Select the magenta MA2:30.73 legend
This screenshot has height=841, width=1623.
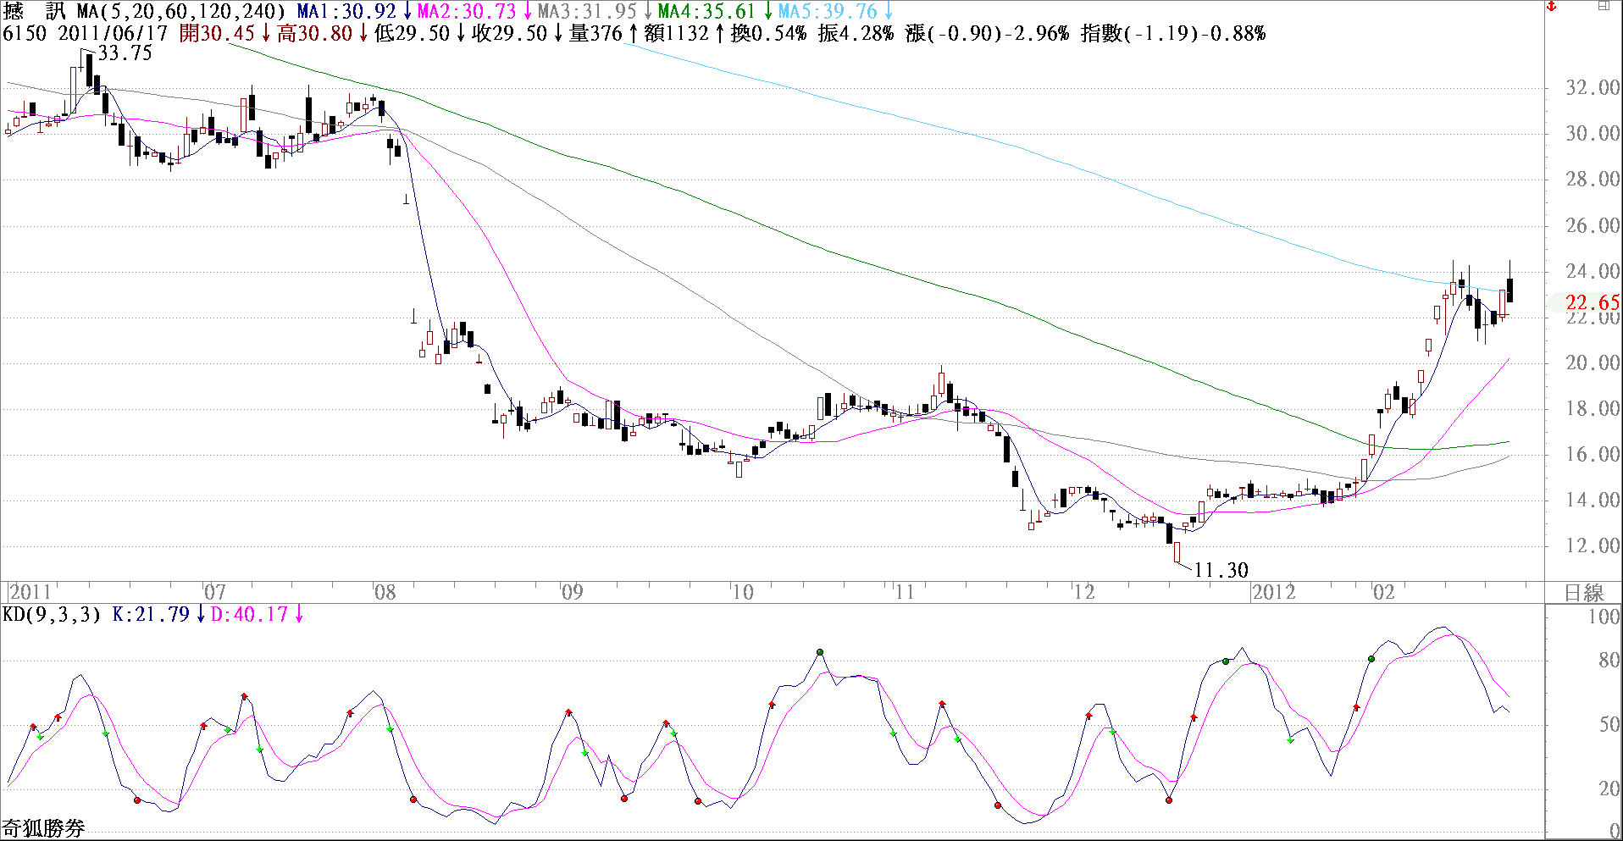tap(467, 11)
